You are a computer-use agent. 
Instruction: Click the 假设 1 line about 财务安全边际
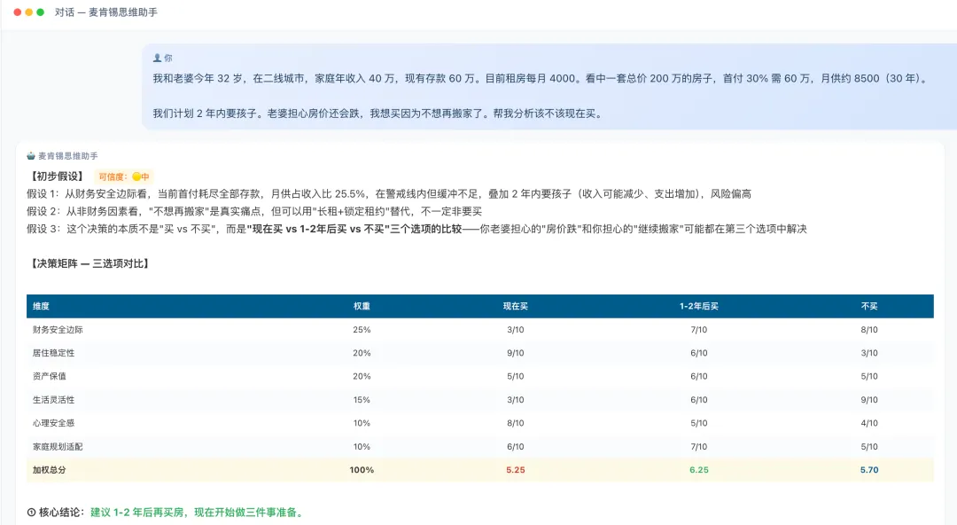[x=389, y=193]
